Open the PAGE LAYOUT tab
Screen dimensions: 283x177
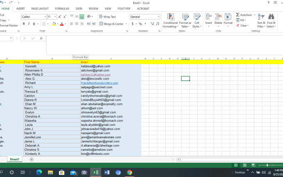(x=40, y=9)
